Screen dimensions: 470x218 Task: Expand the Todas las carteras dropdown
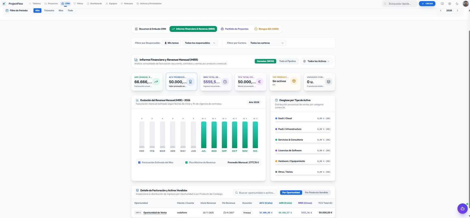click(267, 43)
